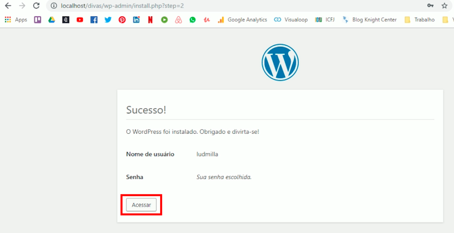Viewport: 454px width, 233px height.
Task: Click the Acessar button
Action: pos(141,205)
